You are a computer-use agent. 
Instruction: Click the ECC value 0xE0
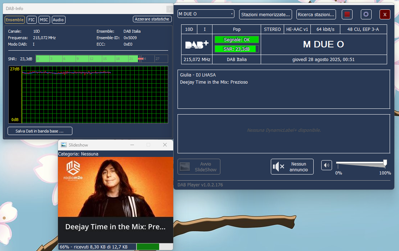(x=128, y=44)
